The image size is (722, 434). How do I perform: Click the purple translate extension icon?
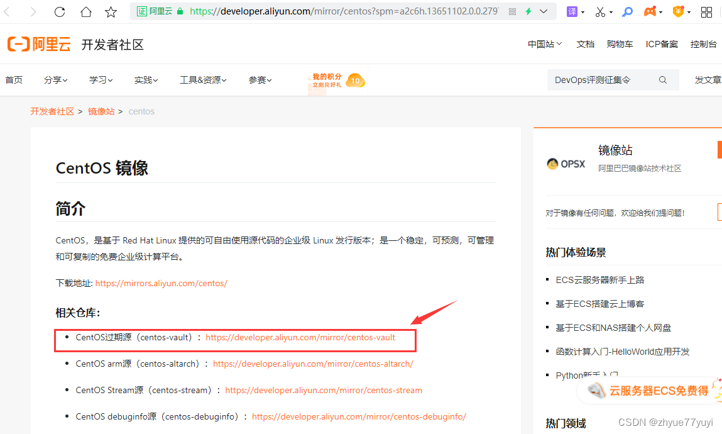click(x=571, y=11)
